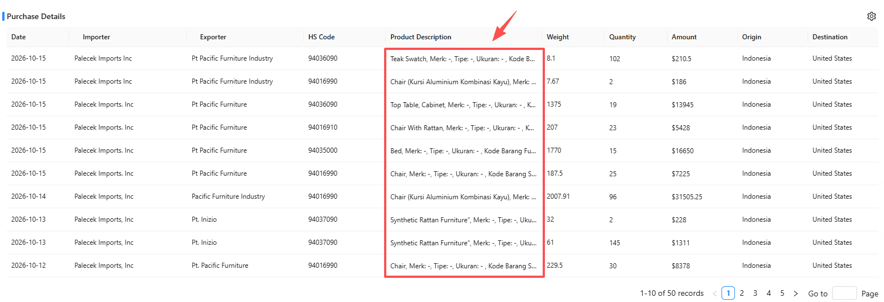Image resolution: width=884 pixels, height=302 pixels.
Task: Go to the next page arrow
Action: 796,294
